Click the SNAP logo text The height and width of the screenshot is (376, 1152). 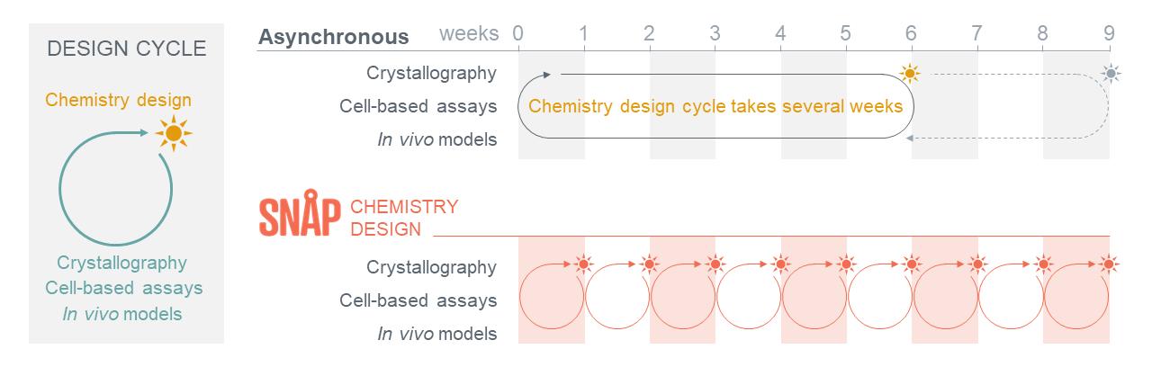pos(300,217)
